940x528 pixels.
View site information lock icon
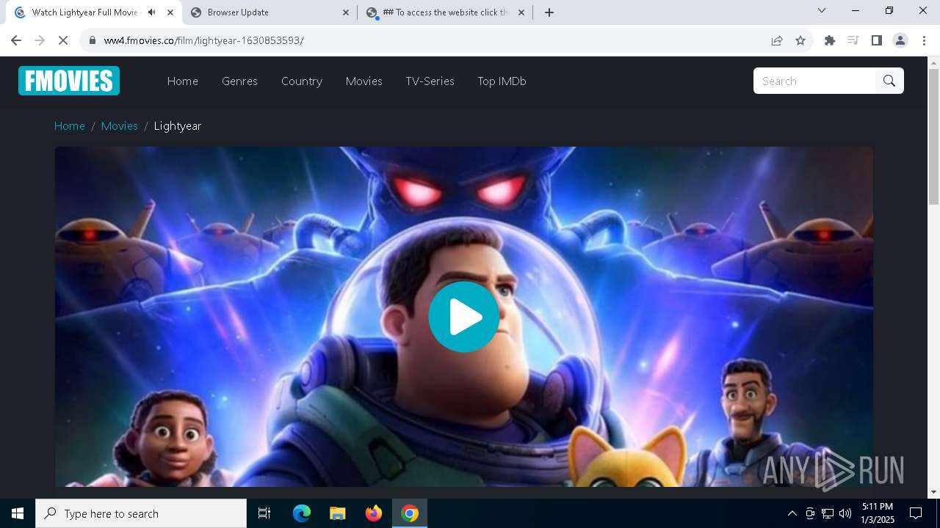pos(93,40)
